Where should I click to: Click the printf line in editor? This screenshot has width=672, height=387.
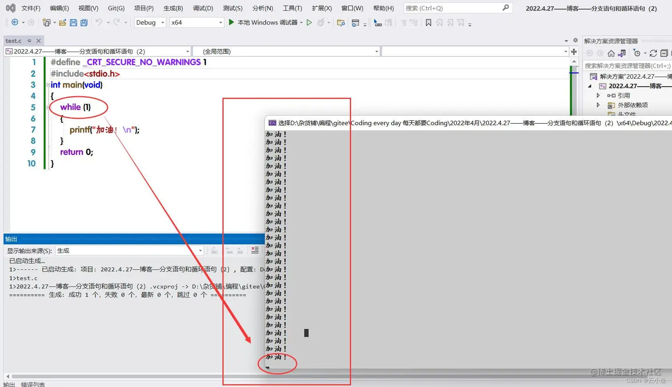[x=104, y=130]
